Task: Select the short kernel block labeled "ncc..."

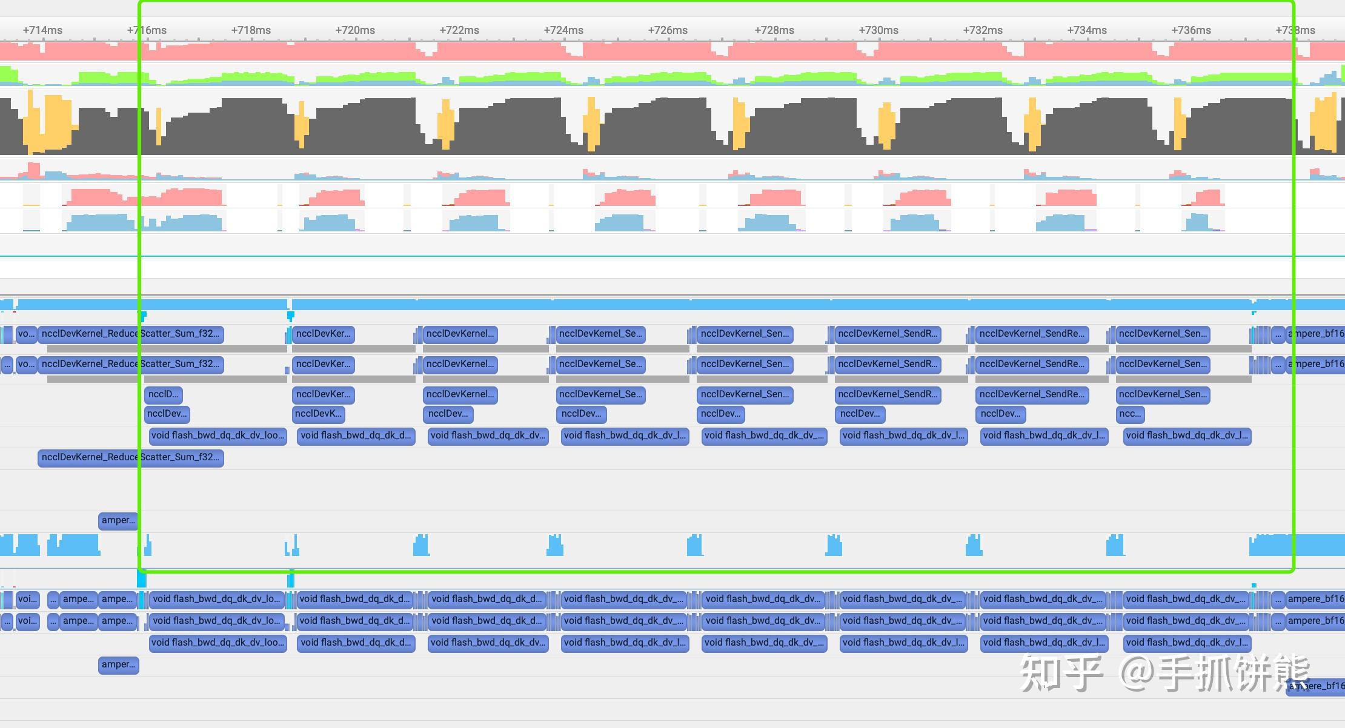Action: pos(1130,414)
